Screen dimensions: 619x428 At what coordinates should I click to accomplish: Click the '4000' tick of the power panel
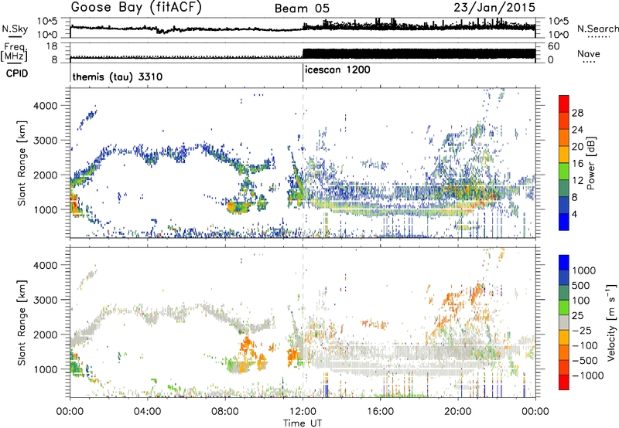coord(46,106)
